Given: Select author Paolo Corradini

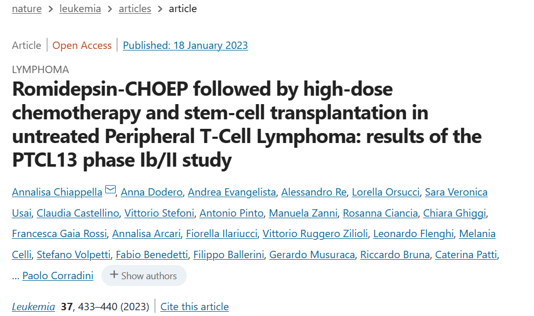Looking at the screenshot, I should [x=58, y=276].
